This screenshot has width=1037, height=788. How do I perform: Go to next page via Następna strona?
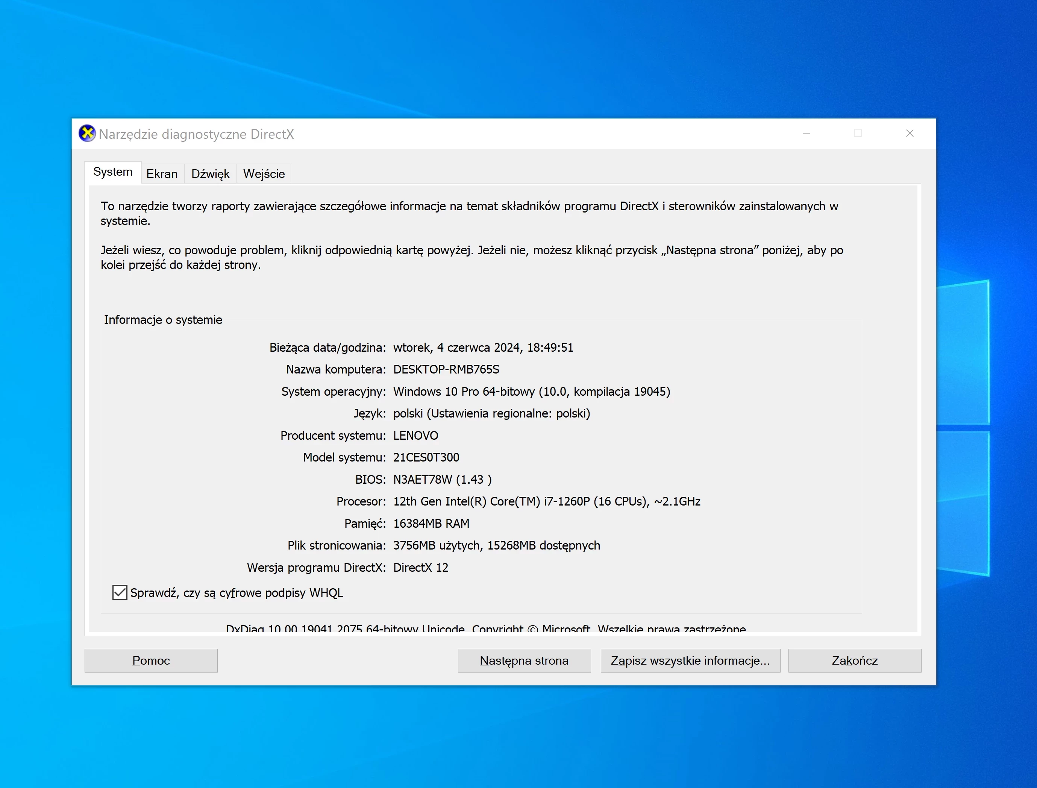coord(524,660)
